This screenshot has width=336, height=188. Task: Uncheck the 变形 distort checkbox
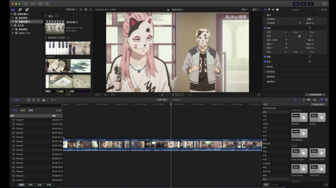pyautogui.click(x=265, y=62)
